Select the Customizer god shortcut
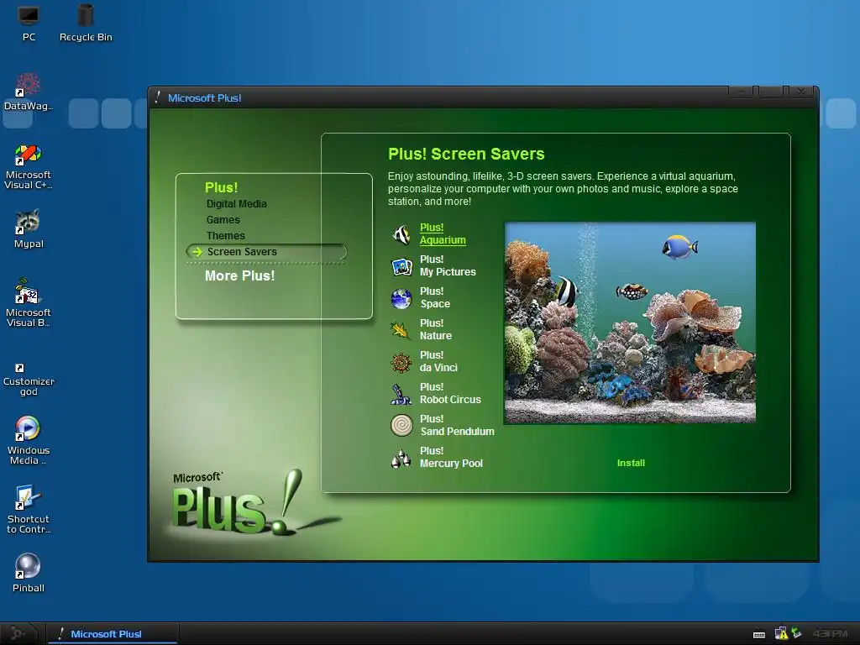This screenshot has width=860, height=645. (x=29, y=380)
